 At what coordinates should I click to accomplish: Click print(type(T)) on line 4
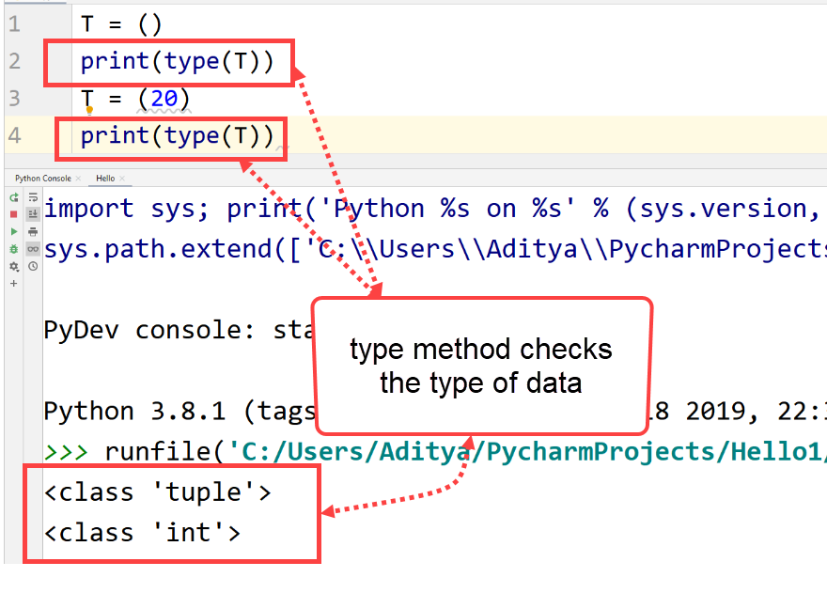click(178, 136)
